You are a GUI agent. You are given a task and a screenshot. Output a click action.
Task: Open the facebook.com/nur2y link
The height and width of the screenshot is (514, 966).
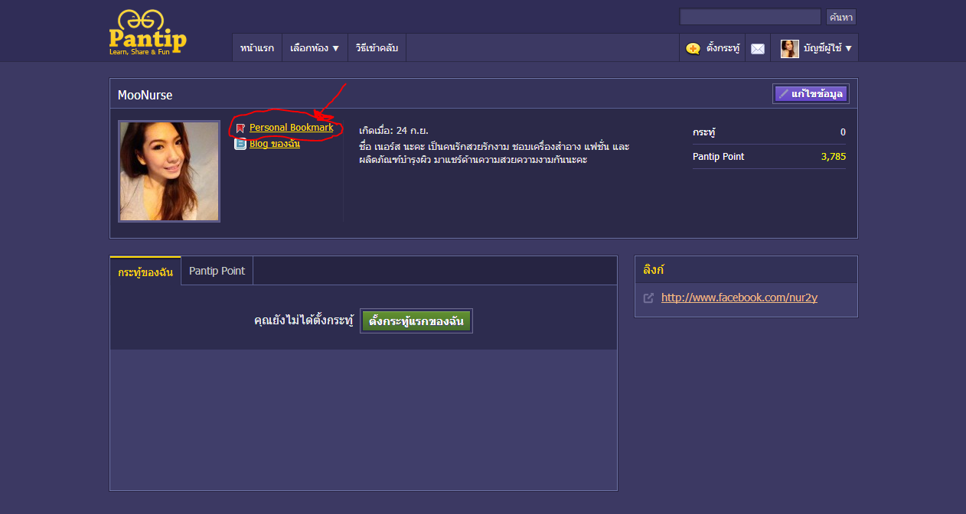[x=739, y=298]
